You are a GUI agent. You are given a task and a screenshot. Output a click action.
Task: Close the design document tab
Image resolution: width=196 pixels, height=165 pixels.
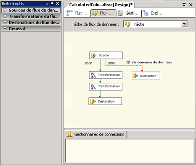point(191,5)
